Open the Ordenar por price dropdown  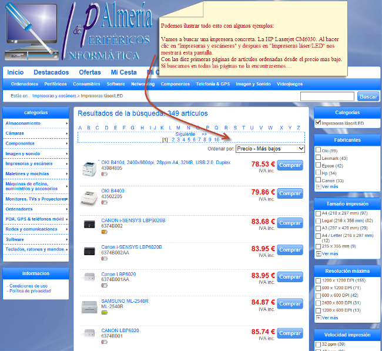270,149
